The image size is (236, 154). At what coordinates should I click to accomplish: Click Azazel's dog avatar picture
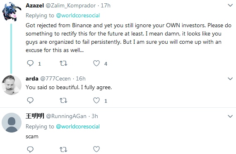(x=12, y=12)
